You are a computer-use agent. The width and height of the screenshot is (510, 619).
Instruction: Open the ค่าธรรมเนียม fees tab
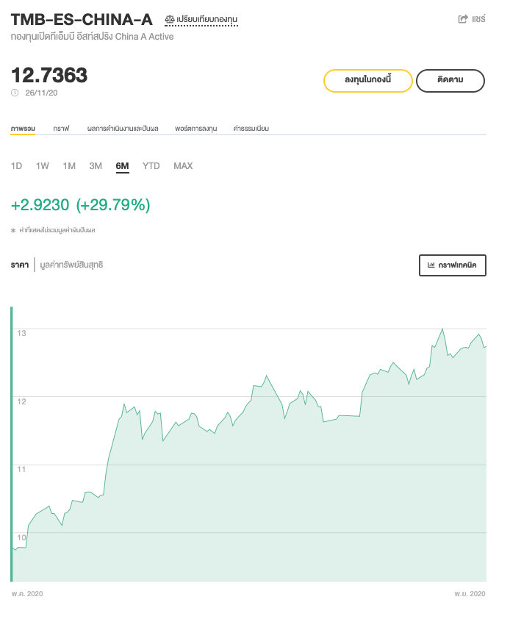[x=251, y=129]
